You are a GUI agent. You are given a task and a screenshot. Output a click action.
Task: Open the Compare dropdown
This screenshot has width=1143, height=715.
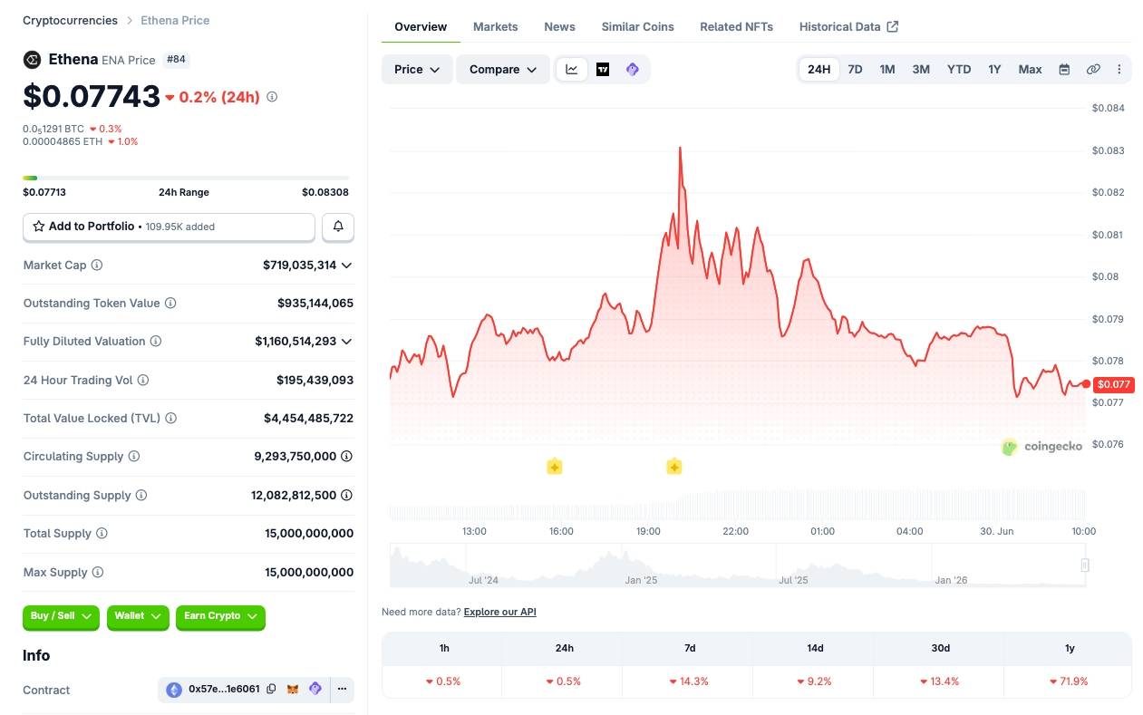(x=503, y=70)
